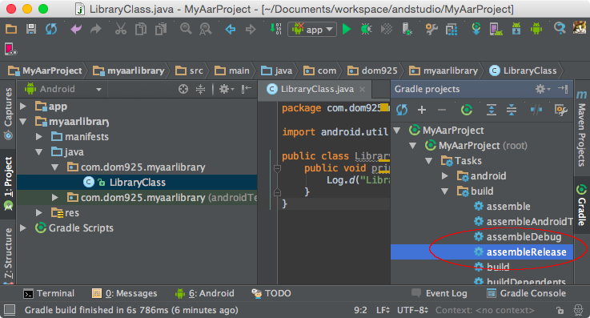
Task: Expand the res folder
Action: [38, 212]
